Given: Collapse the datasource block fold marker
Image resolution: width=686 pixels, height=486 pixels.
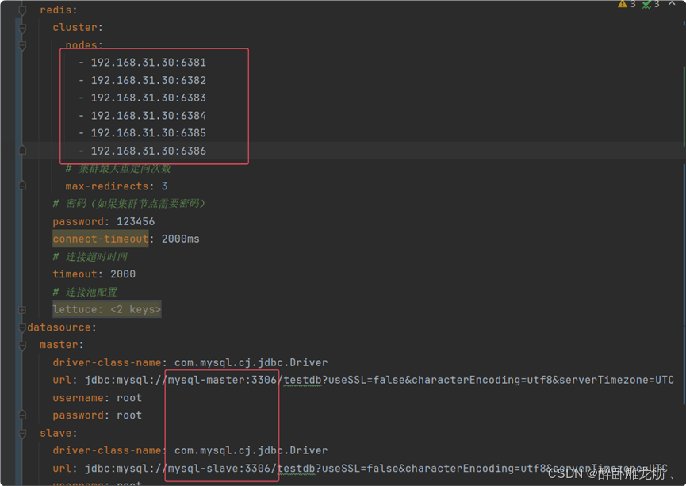Looking at the screenshot, I should 22,327.
